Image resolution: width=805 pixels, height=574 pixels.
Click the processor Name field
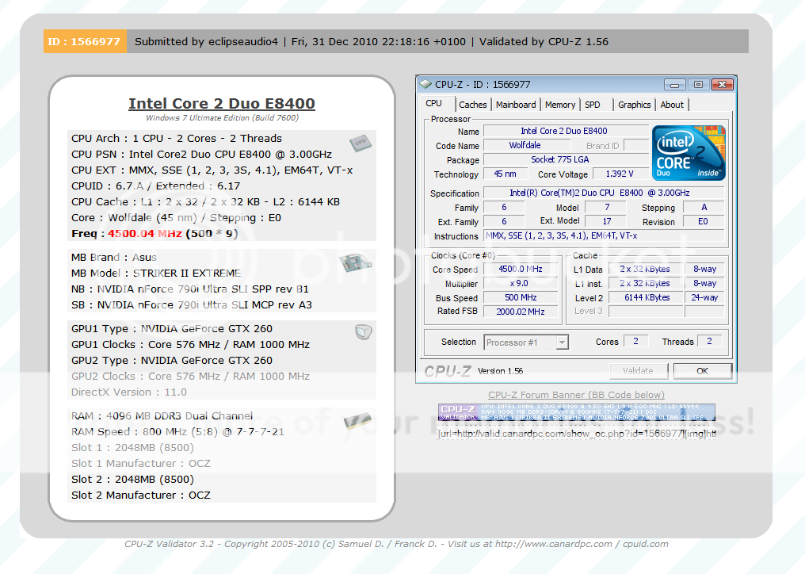coord(565,131)
